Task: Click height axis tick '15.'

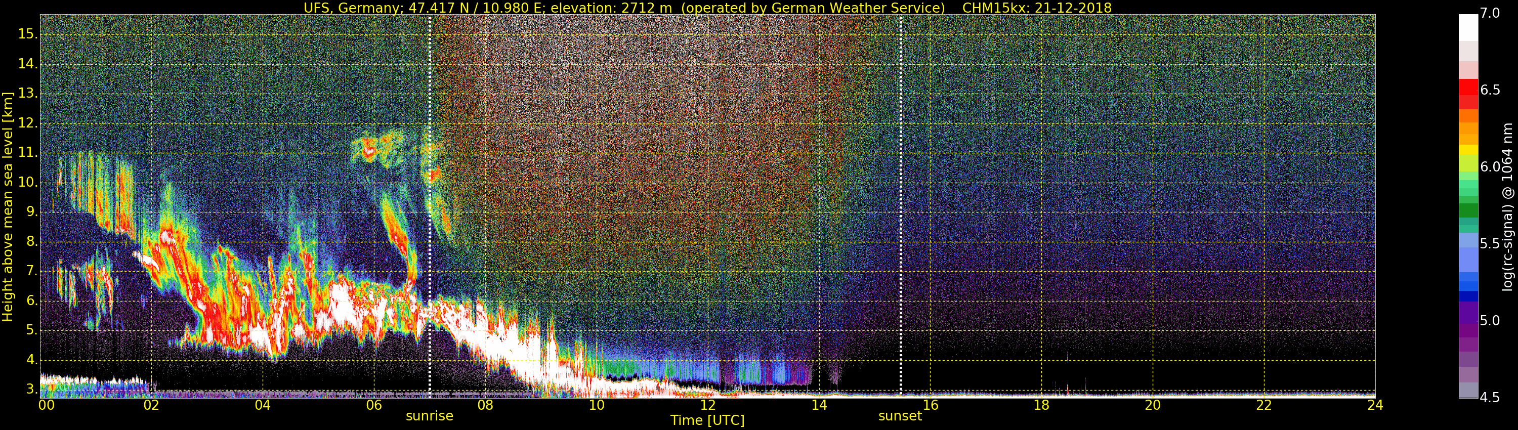Action: click(28, 34)
